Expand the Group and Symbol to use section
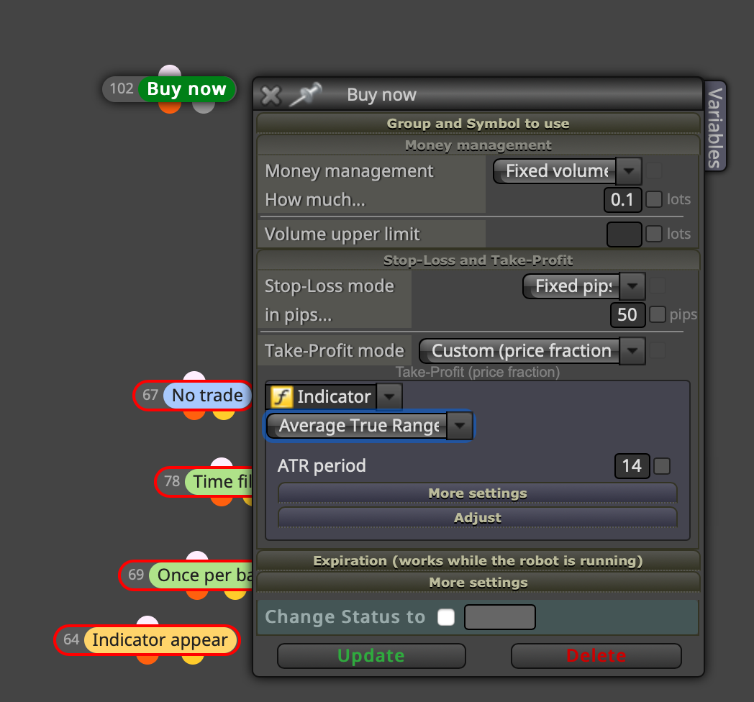Viewport: 754px width, 702px height. [x=478, y=124]
